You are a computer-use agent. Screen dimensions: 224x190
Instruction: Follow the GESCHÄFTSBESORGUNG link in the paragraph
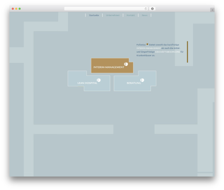(168, 52)
